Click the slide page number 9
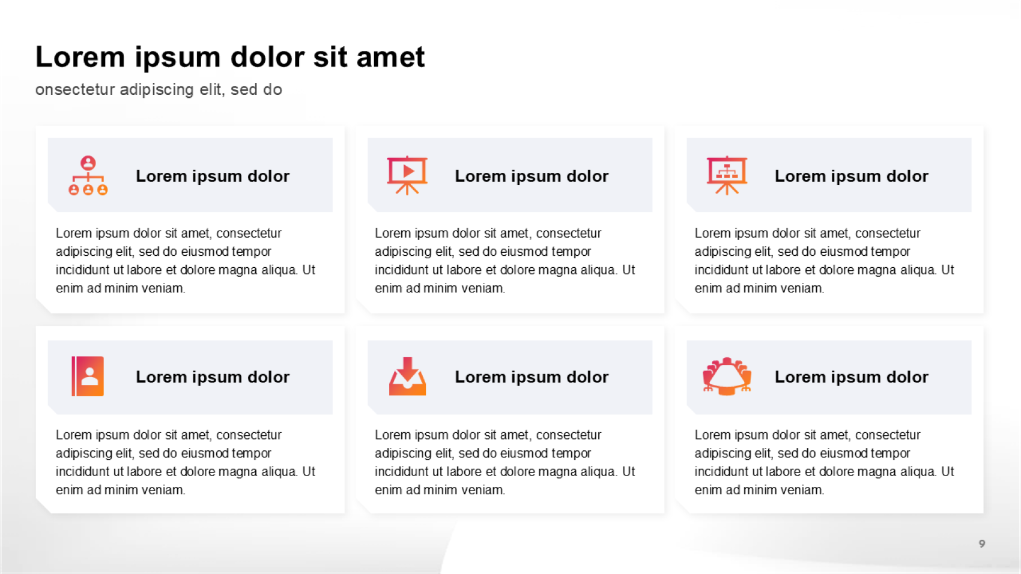The image size is (1021, 574). [982, 543]
